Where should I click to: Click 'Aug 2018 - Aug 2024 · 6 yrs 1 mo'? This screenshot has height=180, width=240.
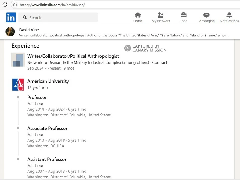[57, 109]
